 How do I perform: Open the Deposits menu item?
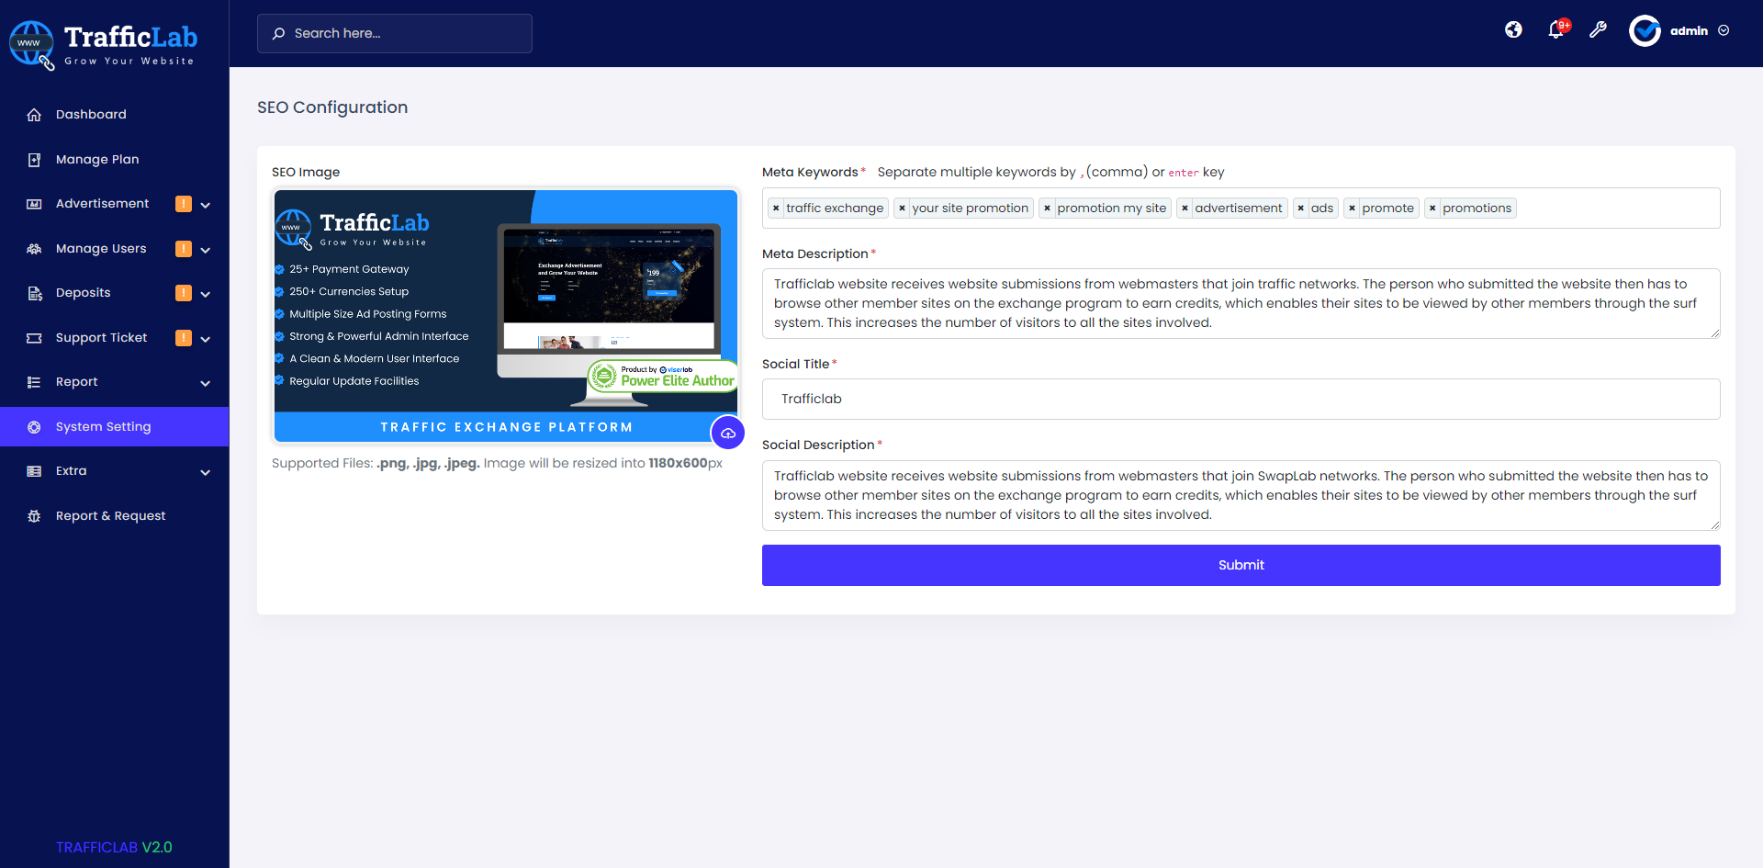pos(83,292)
